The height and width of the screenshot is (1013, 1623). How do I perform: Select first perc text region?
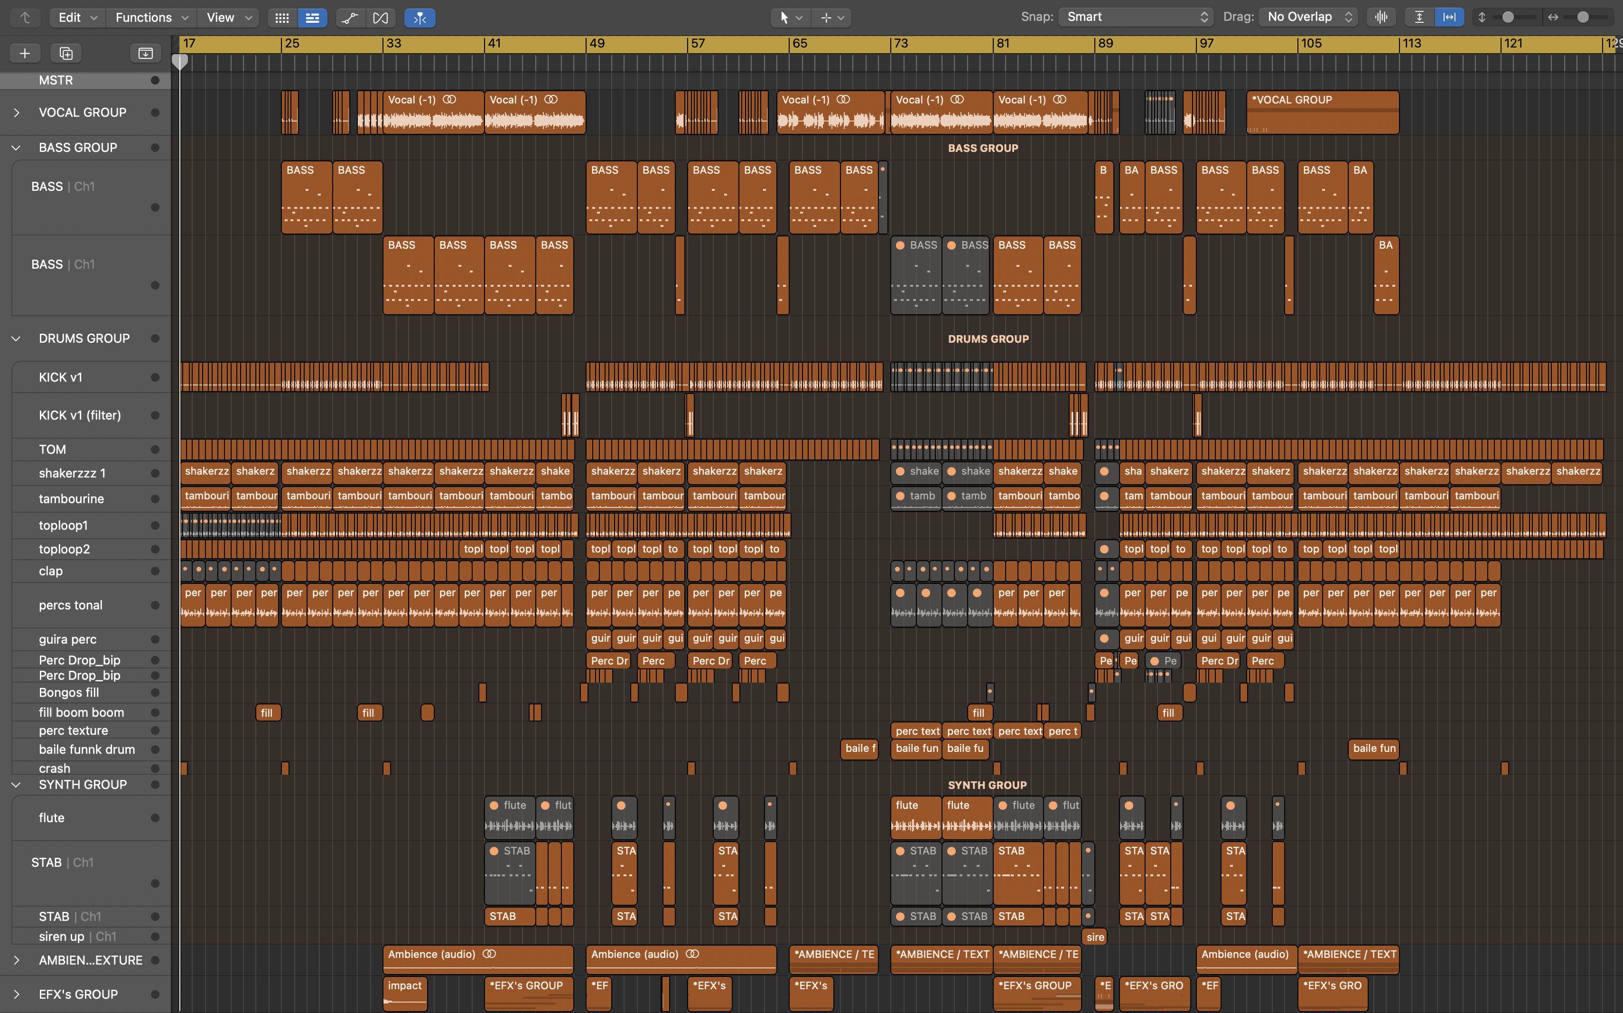pos(915,731)
